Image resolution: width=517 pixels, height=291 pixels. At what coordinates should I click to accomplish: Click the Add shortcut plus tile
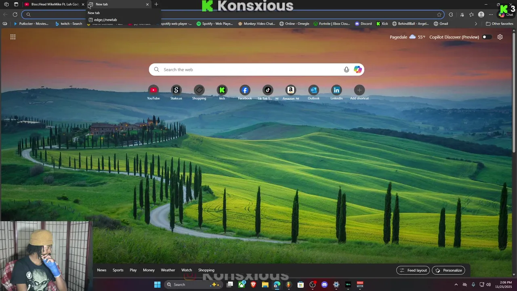pos(359,93)
